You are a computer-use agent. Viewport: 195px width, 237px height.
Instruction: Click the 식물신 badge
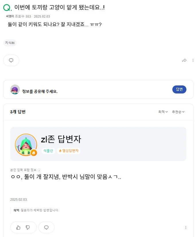(48, 151)
